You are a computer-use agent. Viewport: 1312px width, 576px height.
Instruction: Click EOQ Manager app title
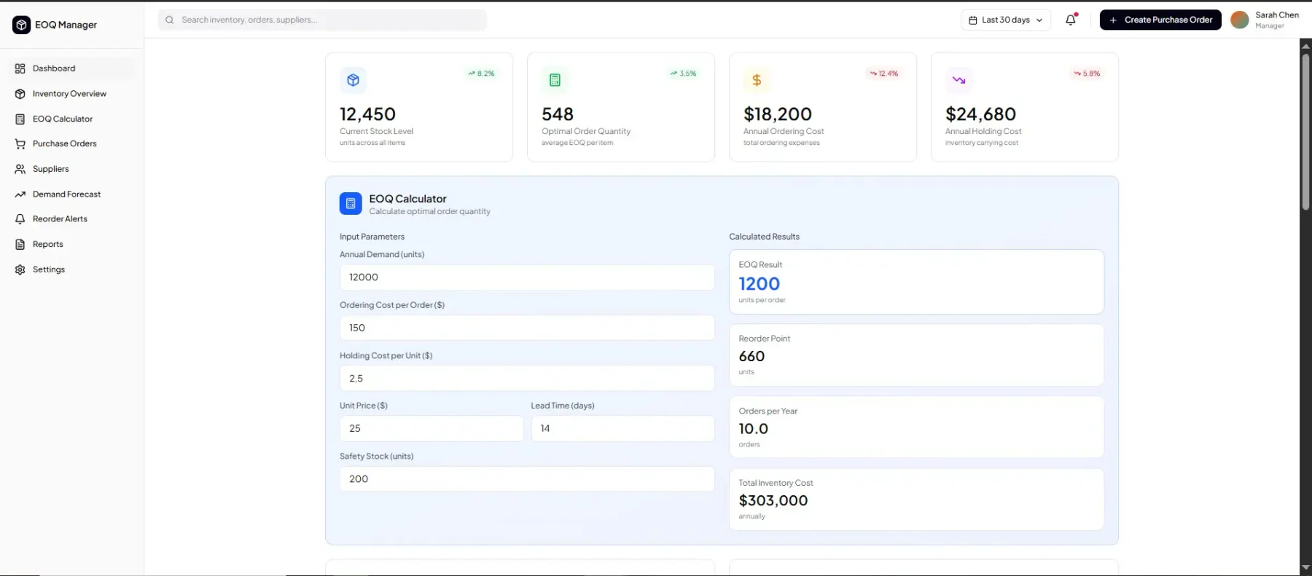pos(66,25)
